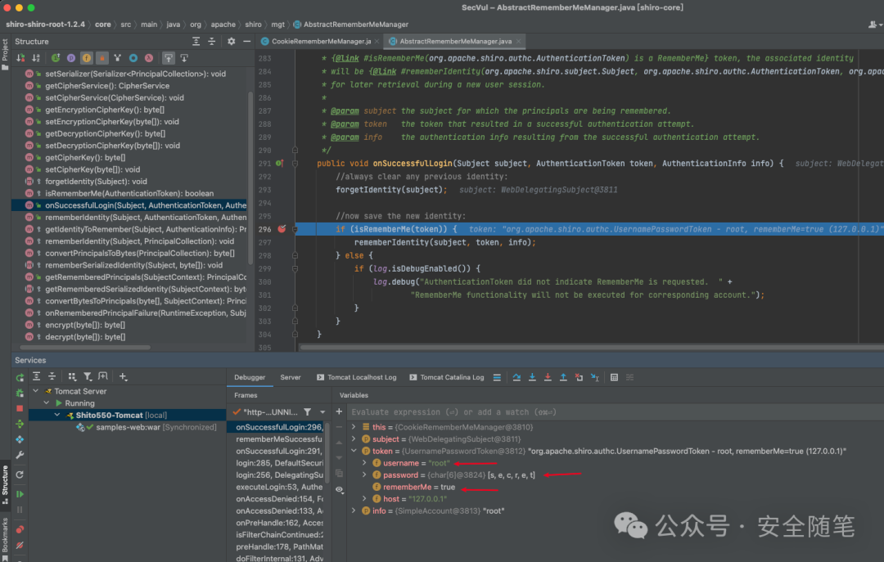The height and width of the screenshot is (562, 884).
Task: Open Server tab in Services
Action: [291, 377]
